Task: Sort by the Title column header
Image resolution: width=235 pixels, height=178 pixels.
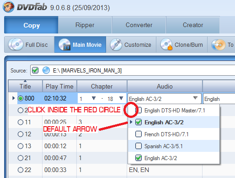Action: point(25,86)
